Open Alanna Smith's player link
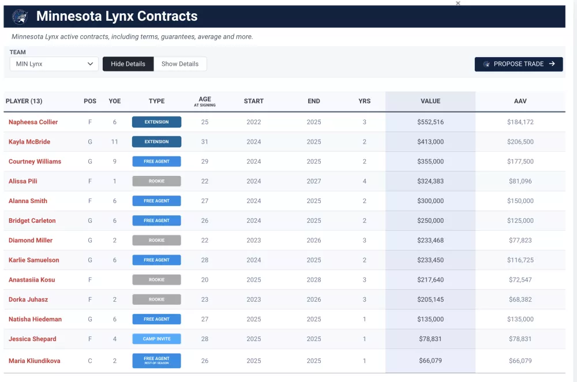577x382 pixels. click(28, 201)
